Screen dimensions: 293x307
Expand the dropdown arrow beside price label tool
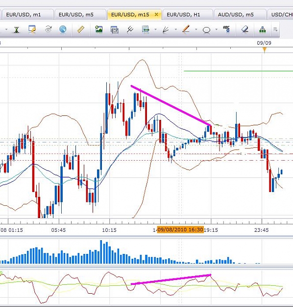click(155, 29)
